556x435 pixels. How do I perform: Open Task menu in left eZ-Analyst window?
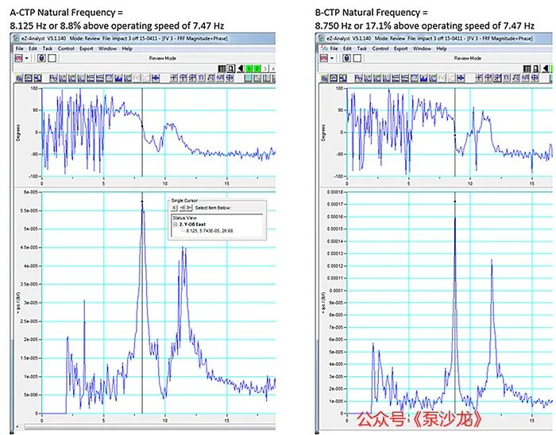47,48
